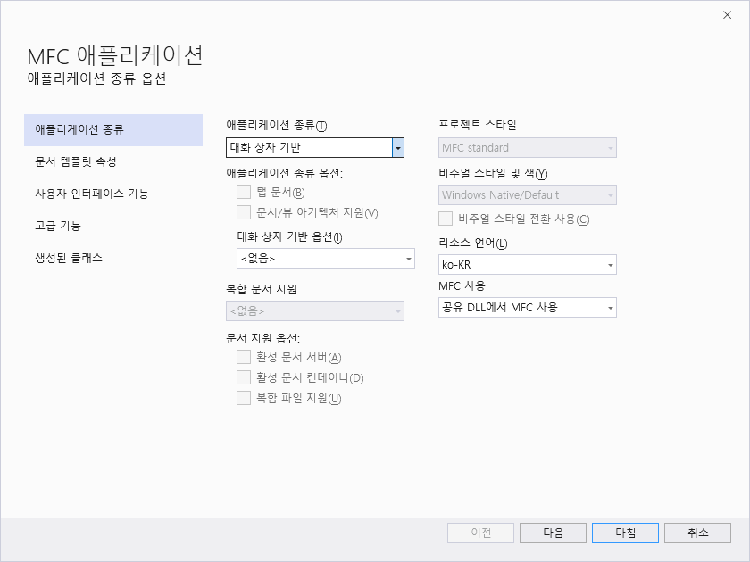Open the 생성된 클래스 page

tap(113, 258)
